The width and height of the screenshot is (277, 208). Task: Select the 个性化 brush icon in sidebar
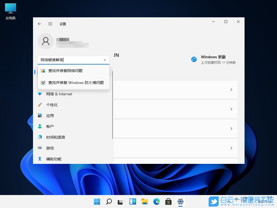40,105
